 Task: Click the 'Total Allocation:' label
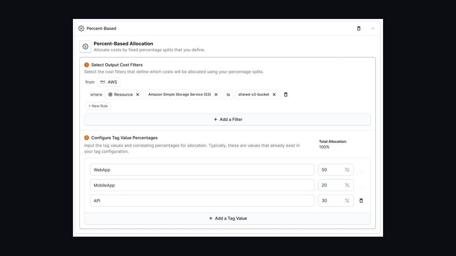[333, 141]
